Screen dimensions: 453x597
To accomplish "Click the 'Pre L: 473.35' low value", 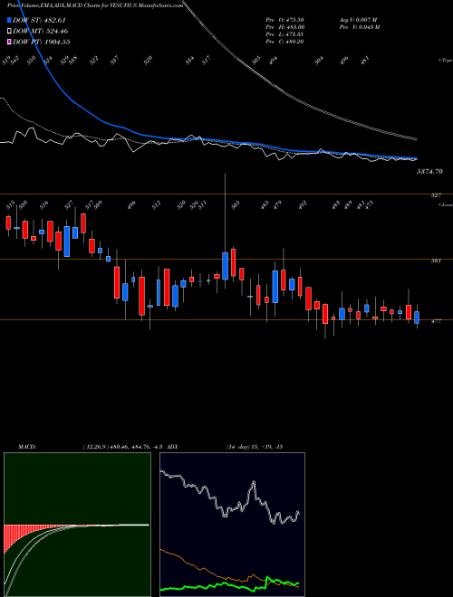I will (284, 34).
